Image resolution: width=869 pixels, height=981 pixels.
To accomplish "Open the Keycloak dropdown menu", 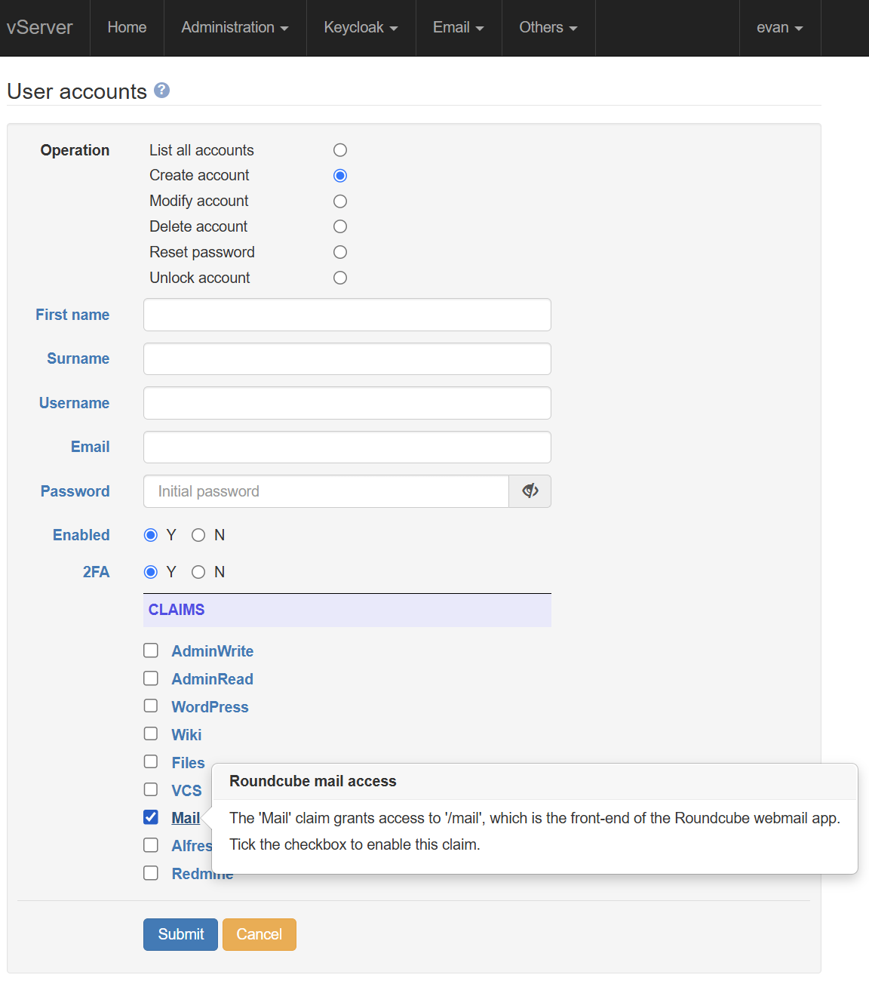I will click(x=361, y=27).
